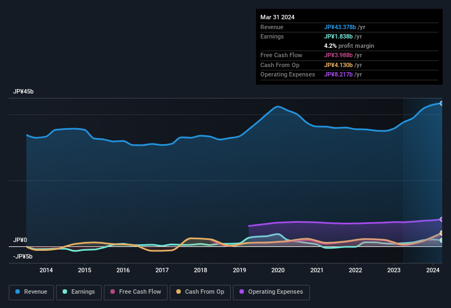Click the purple Operating Expenses end-point marker
This screenshot has height=308, width=451.
coord(442,219)
